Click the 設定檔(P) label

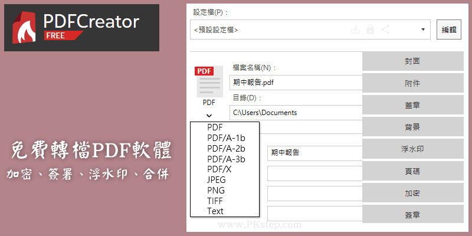point(210,12)
